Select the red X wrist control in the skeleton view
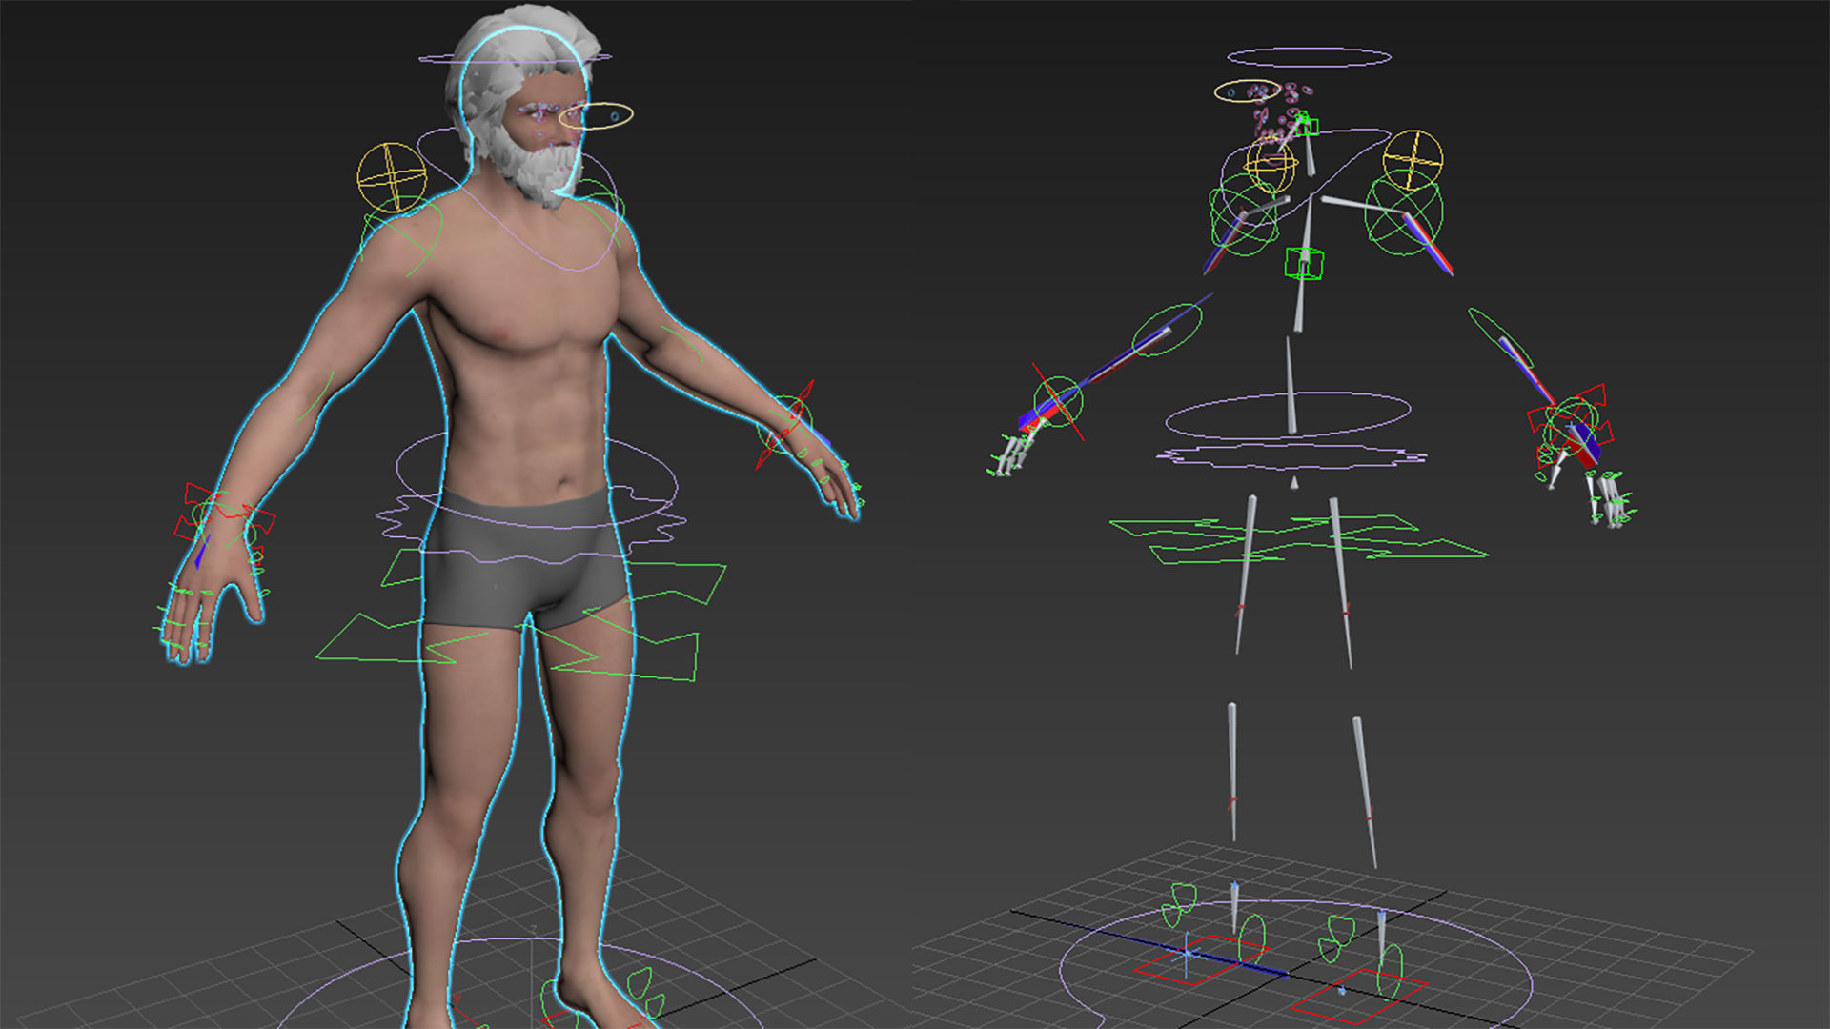The image size is (1830, 1029). coord(1058,401)
